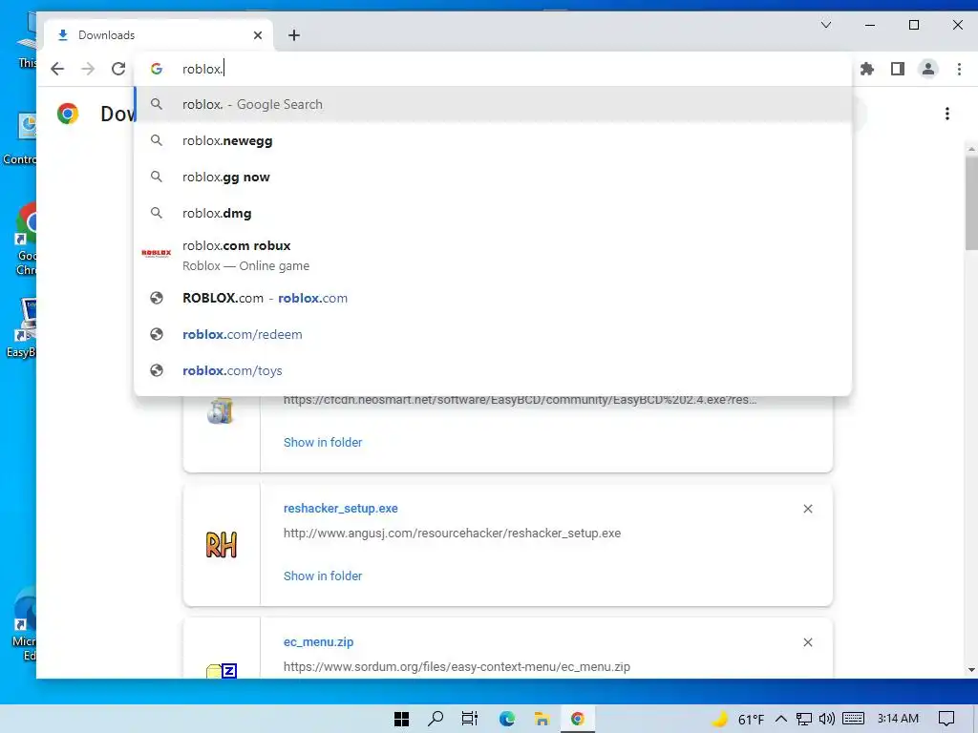Click the Roblox logo in suggestions
The height and width of the screenshot is (733, 978).
click(x=157, y=253)
